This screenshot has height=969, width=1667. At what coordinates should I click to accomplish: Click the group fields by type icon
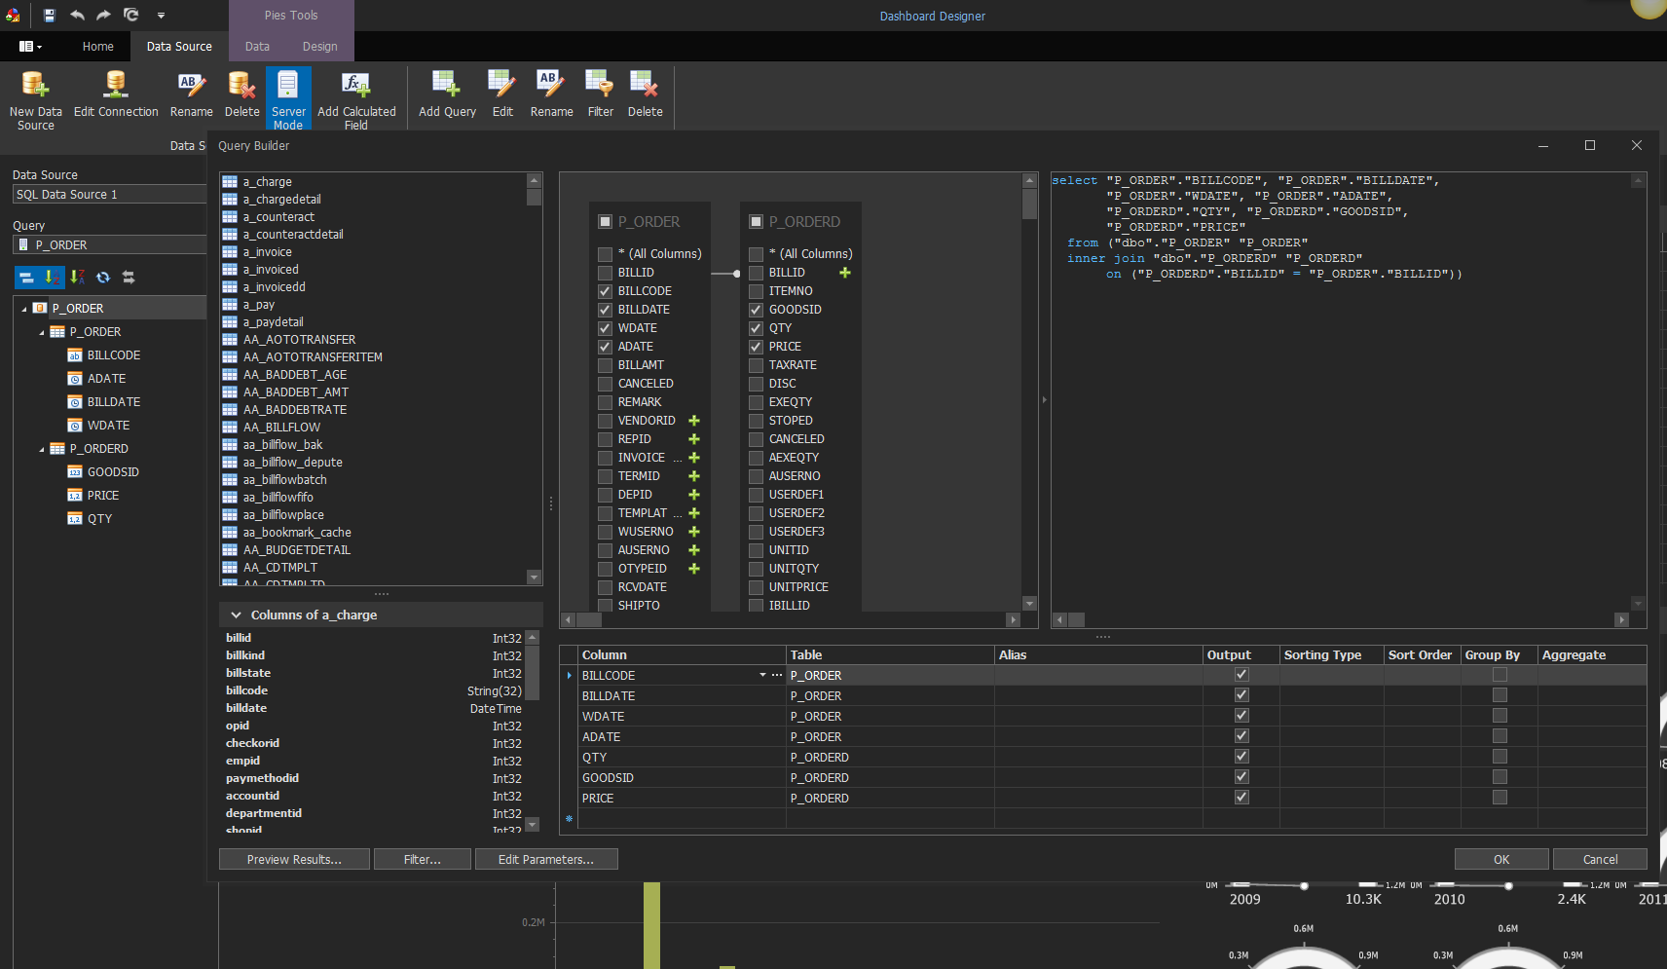pyautogui.click(x=26, y=278)
